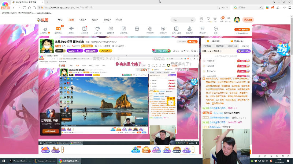Click the green bubble button with red 2
Viewport: 293px width, 164px height.
pos(162,51)
